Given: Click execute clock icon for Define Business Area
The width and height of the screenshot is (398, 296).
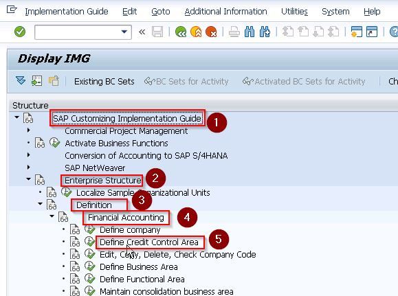Looking at the screenshot, I should (x=89, y=266).
